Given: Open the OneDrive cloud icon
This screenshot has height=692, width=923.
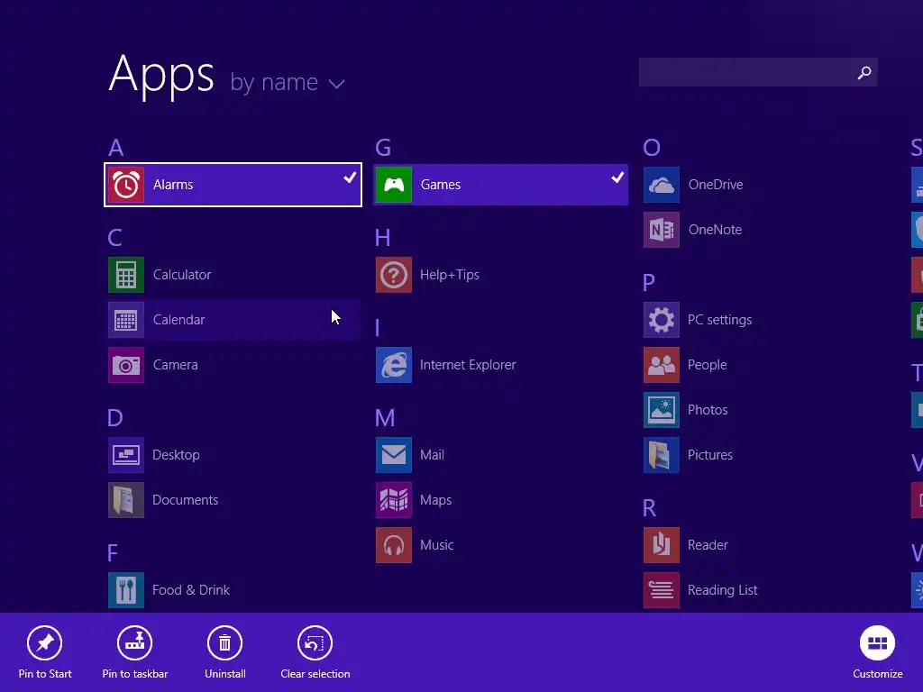Looking at the screenshot, I should point(662,185).
